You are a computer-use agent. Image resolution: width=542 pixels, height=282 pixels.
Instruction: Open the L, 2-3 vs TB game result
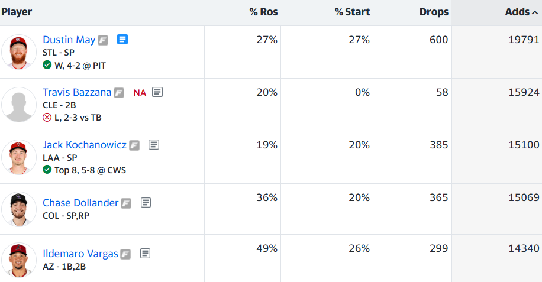pos(78,118)
